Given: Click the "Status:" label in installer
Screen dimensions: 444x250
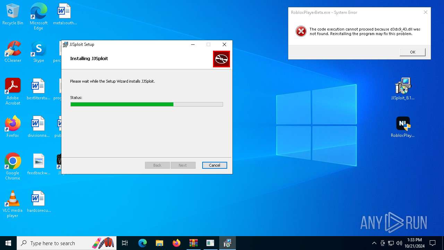Looking at the screenshot, I should [x=76, y=98].
